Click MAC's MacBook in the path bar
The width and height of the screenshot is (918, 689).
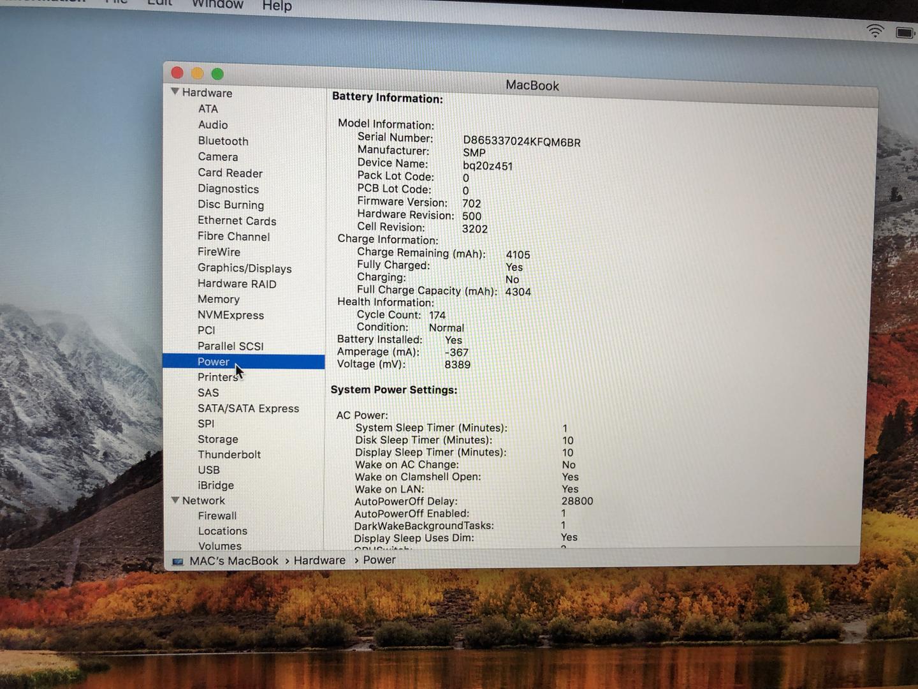(234, 561)
